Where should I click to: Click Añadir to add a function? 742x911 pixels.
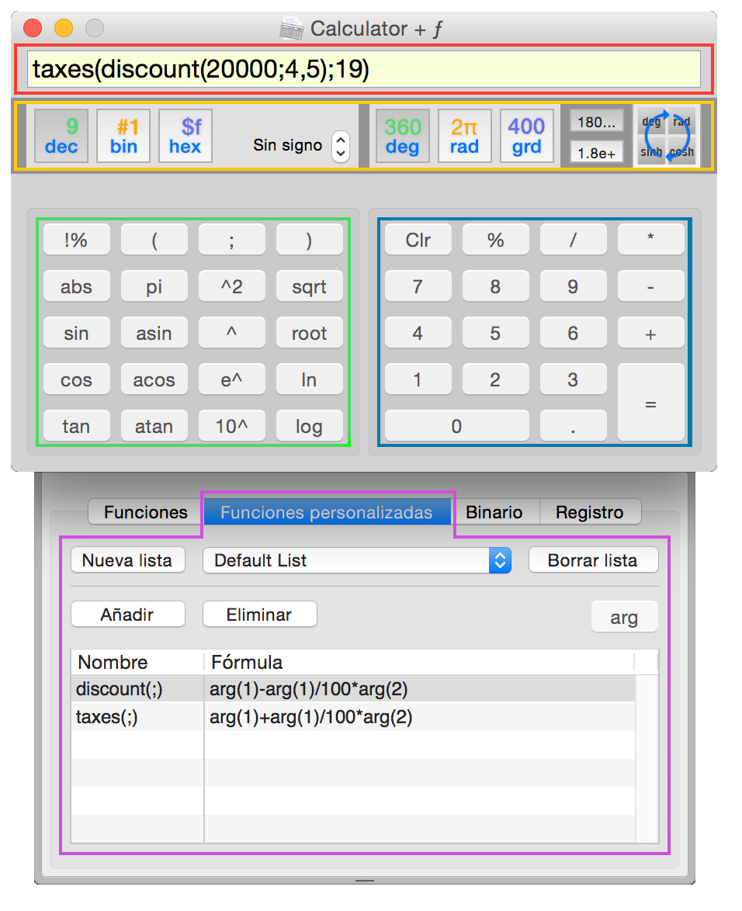pyautogui.click(x=128, y=614)
